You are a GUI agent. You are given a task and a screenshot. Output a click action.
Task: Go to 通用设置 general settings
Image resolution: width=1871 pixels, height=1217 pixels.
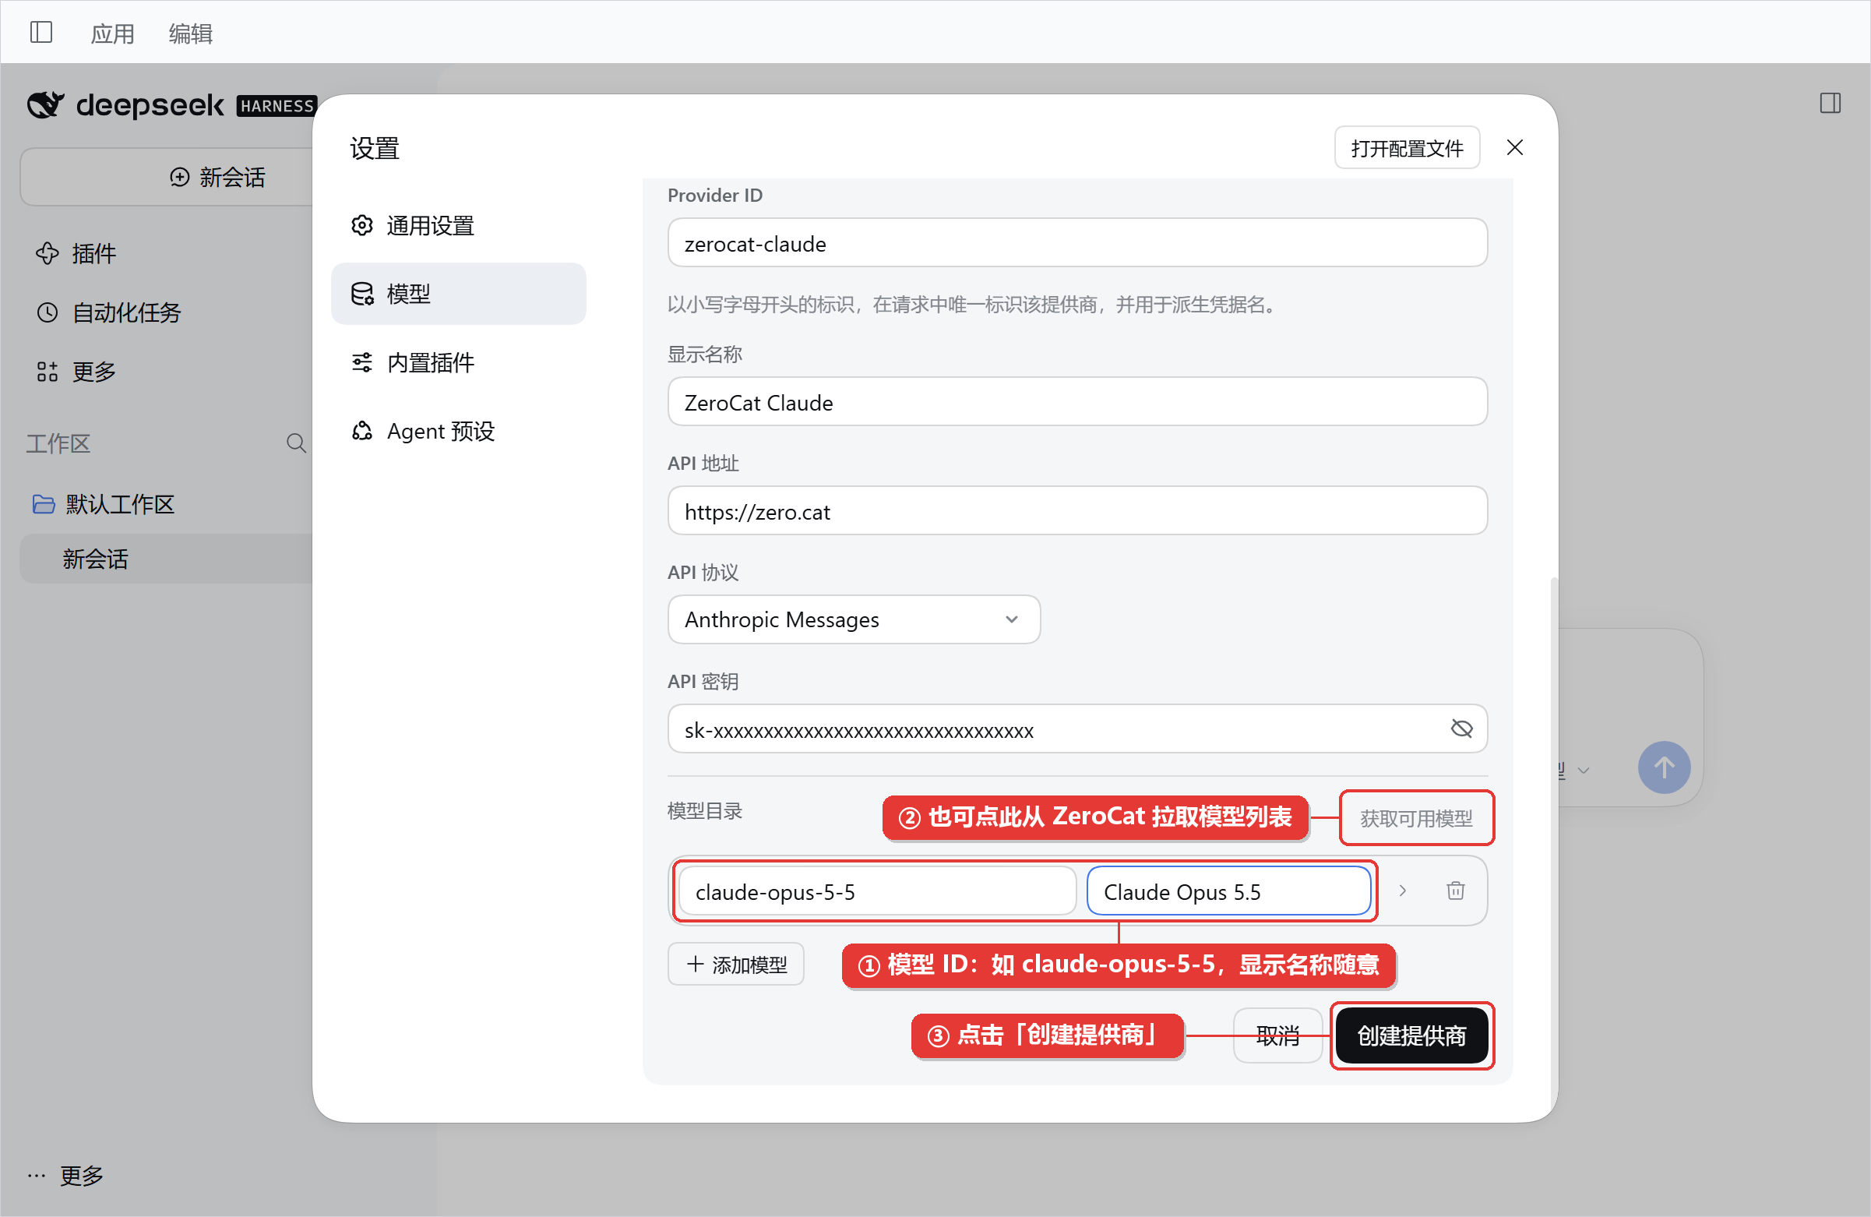pyautogui.click(x=458, y=226)
